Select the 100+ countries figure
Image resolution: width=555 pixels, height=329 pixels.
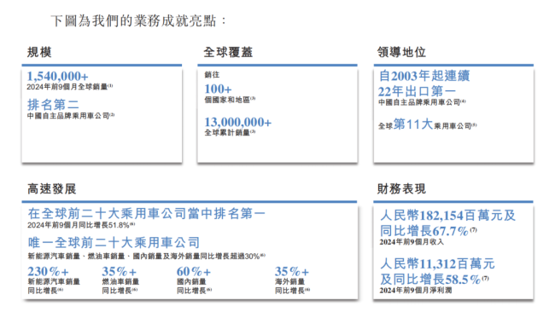pyautogui.click(x=218, y=89)
